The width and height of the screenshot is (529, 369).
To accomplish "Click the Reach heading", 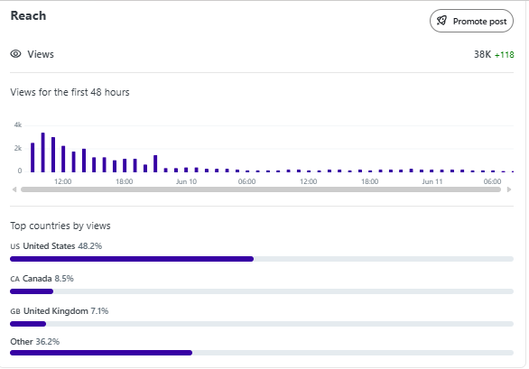I will pos(28,16).
